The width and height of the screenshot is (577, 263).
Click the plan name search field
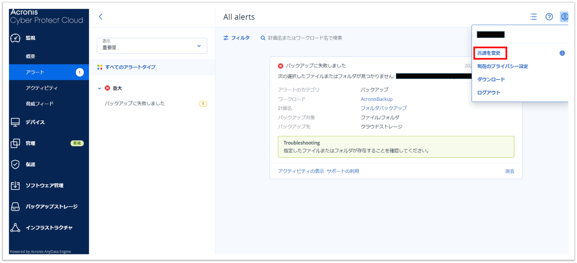tap(305, 38)
